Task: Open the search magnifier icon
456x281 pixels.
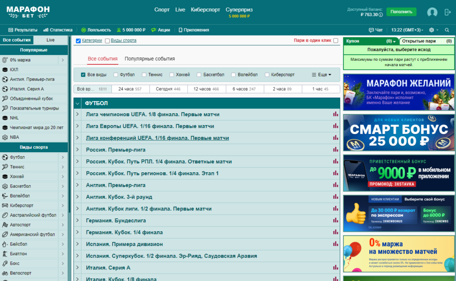Action: [447, 30]
